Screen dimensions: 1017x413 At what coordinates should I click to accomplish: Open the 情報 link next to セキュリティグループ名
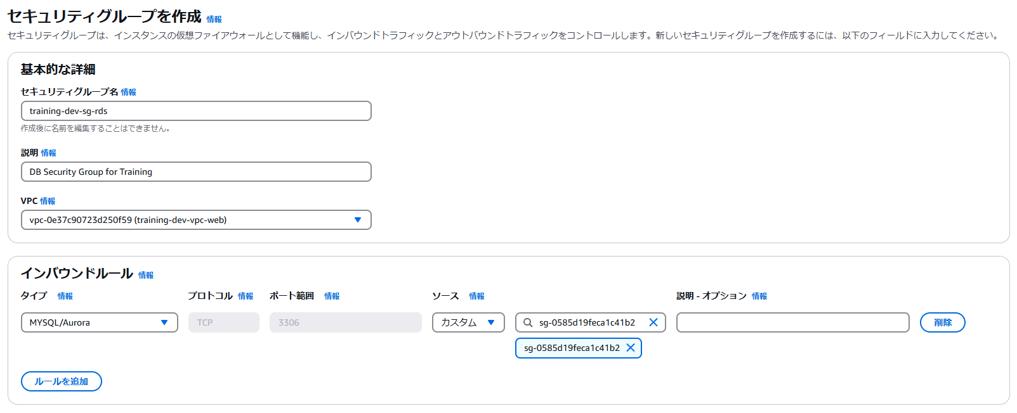129,92
